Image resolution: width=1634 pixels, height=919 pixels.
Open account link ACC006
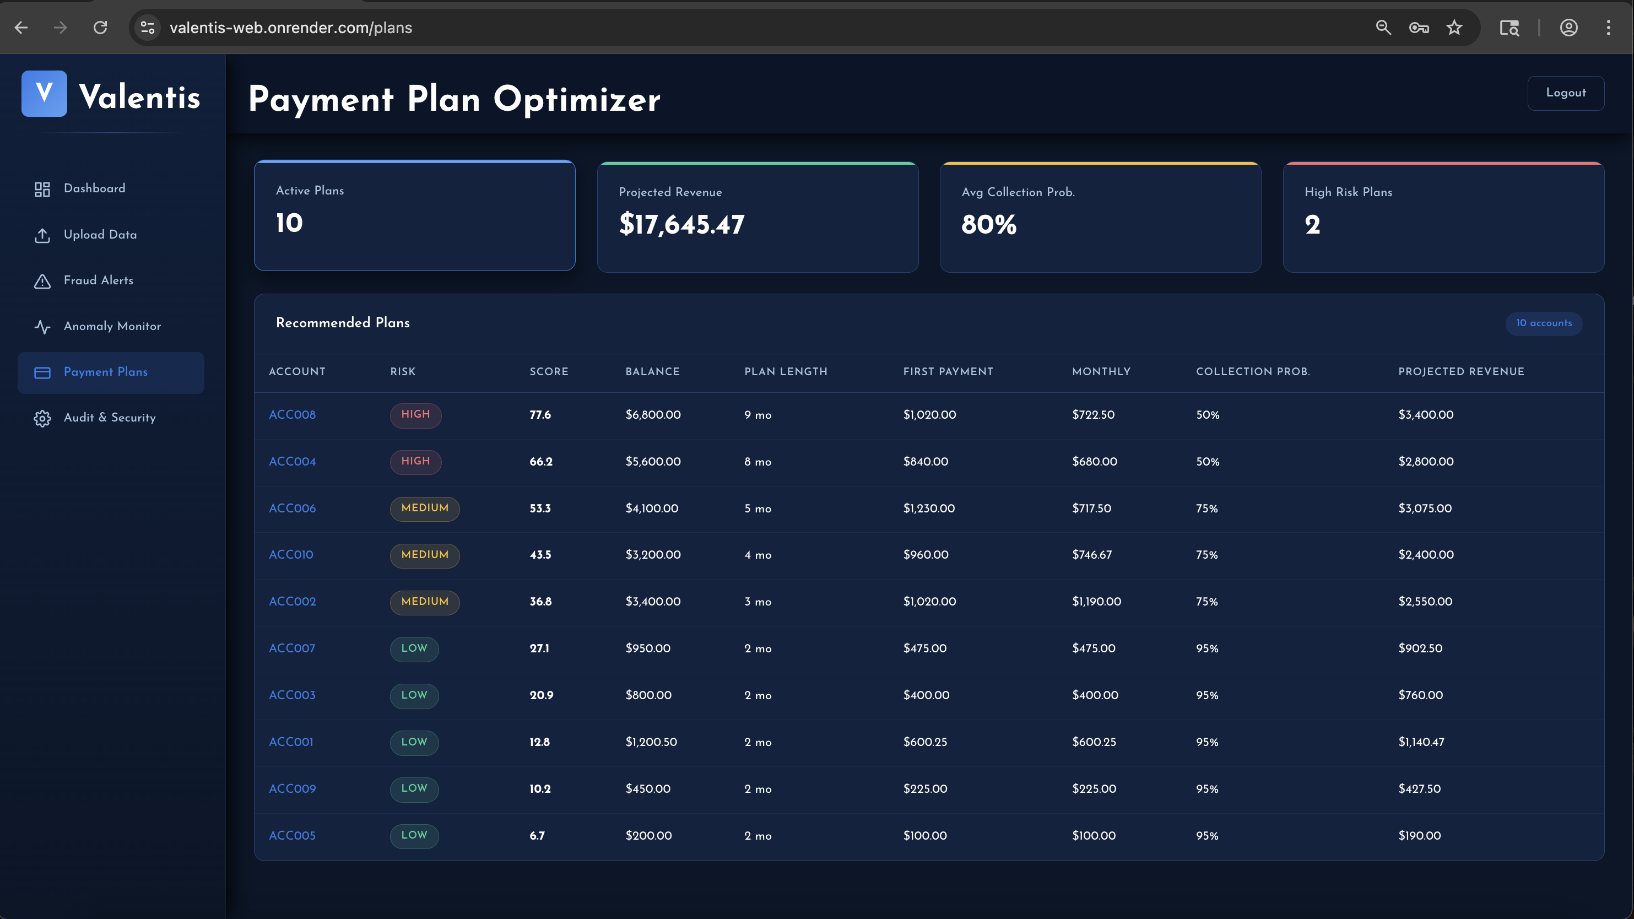pyautogui.click(x=292, y=508)
